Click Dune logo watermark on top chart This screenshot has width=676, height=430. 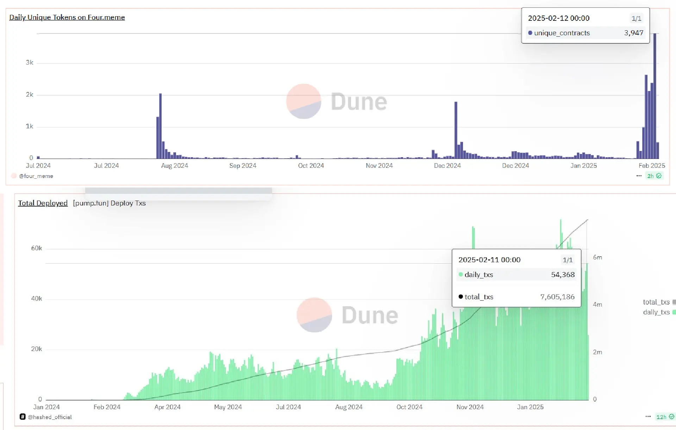pos(303,102)
